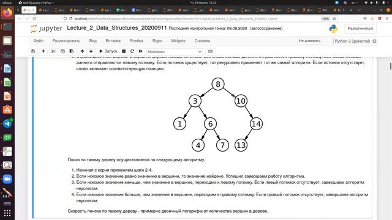Move selected cell down arrow
392x220 pixels.
pyautogui.click(x=91, y=51)
